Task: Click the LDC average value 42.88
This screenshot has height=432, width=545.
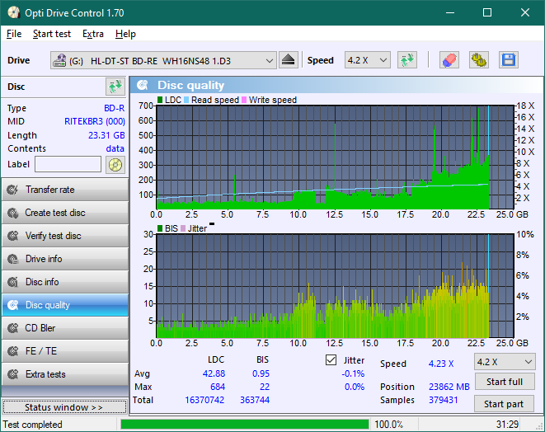Action: click(214, 373)
